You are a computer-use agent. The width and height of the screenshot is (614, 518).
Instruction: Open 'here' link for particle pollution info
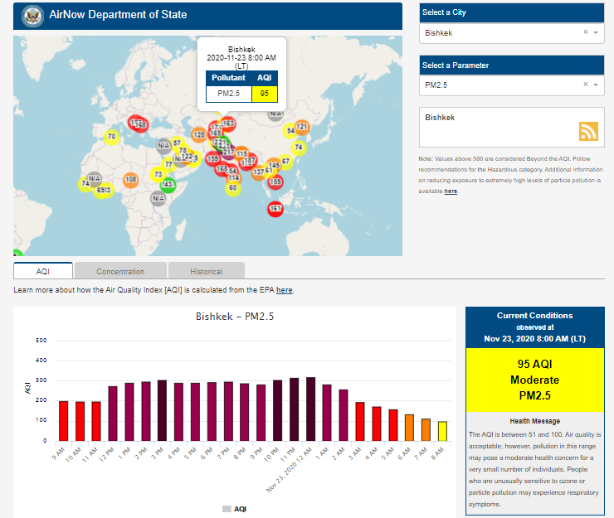[x=451, y=191]
